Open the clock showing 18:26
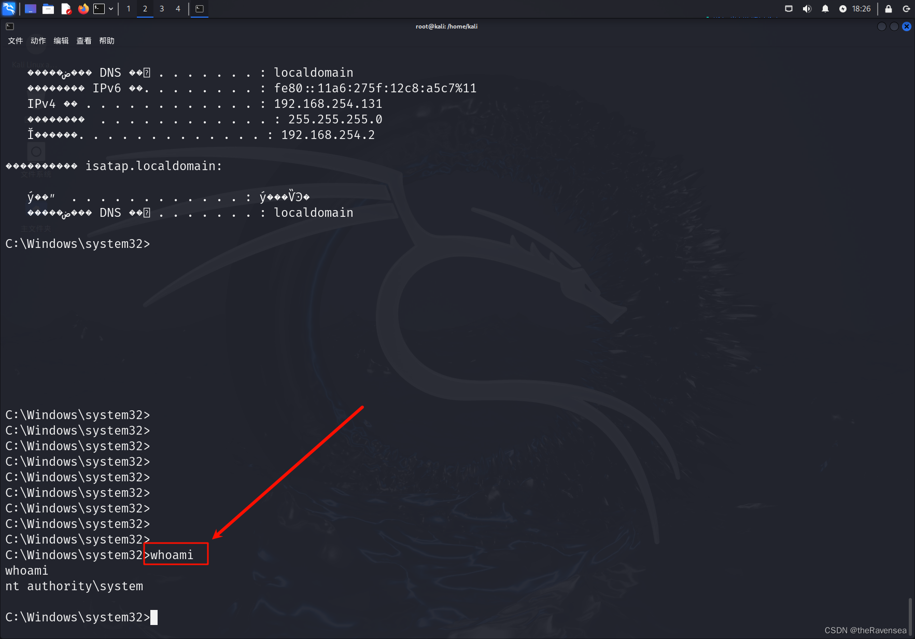This screenshot has height=639, width=915. click(862, 9)
